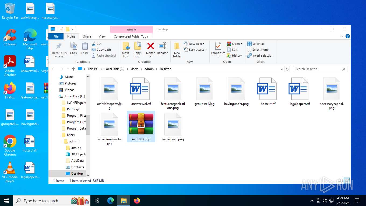The image size is (366, 206).
Task: Click the Paste ribbon icon
Action: click(85, 46)
